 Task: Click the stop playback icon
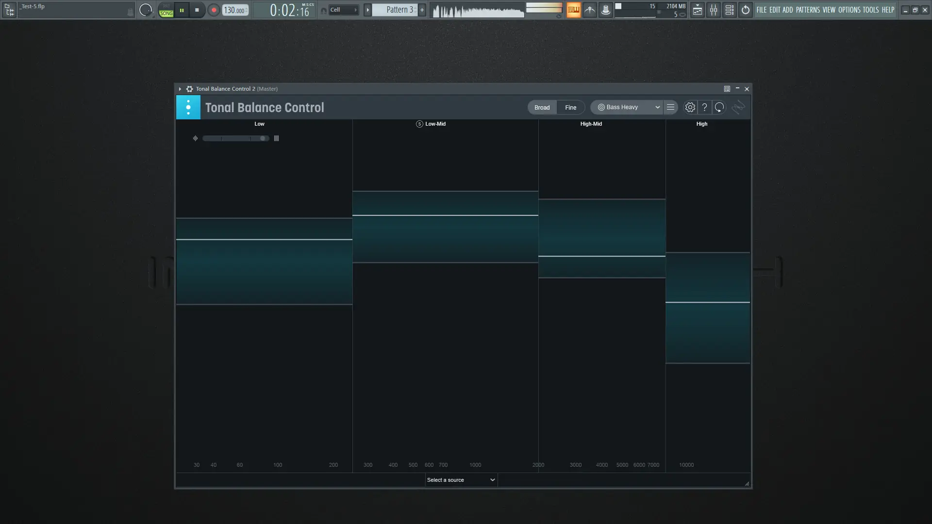coord(197,10)
